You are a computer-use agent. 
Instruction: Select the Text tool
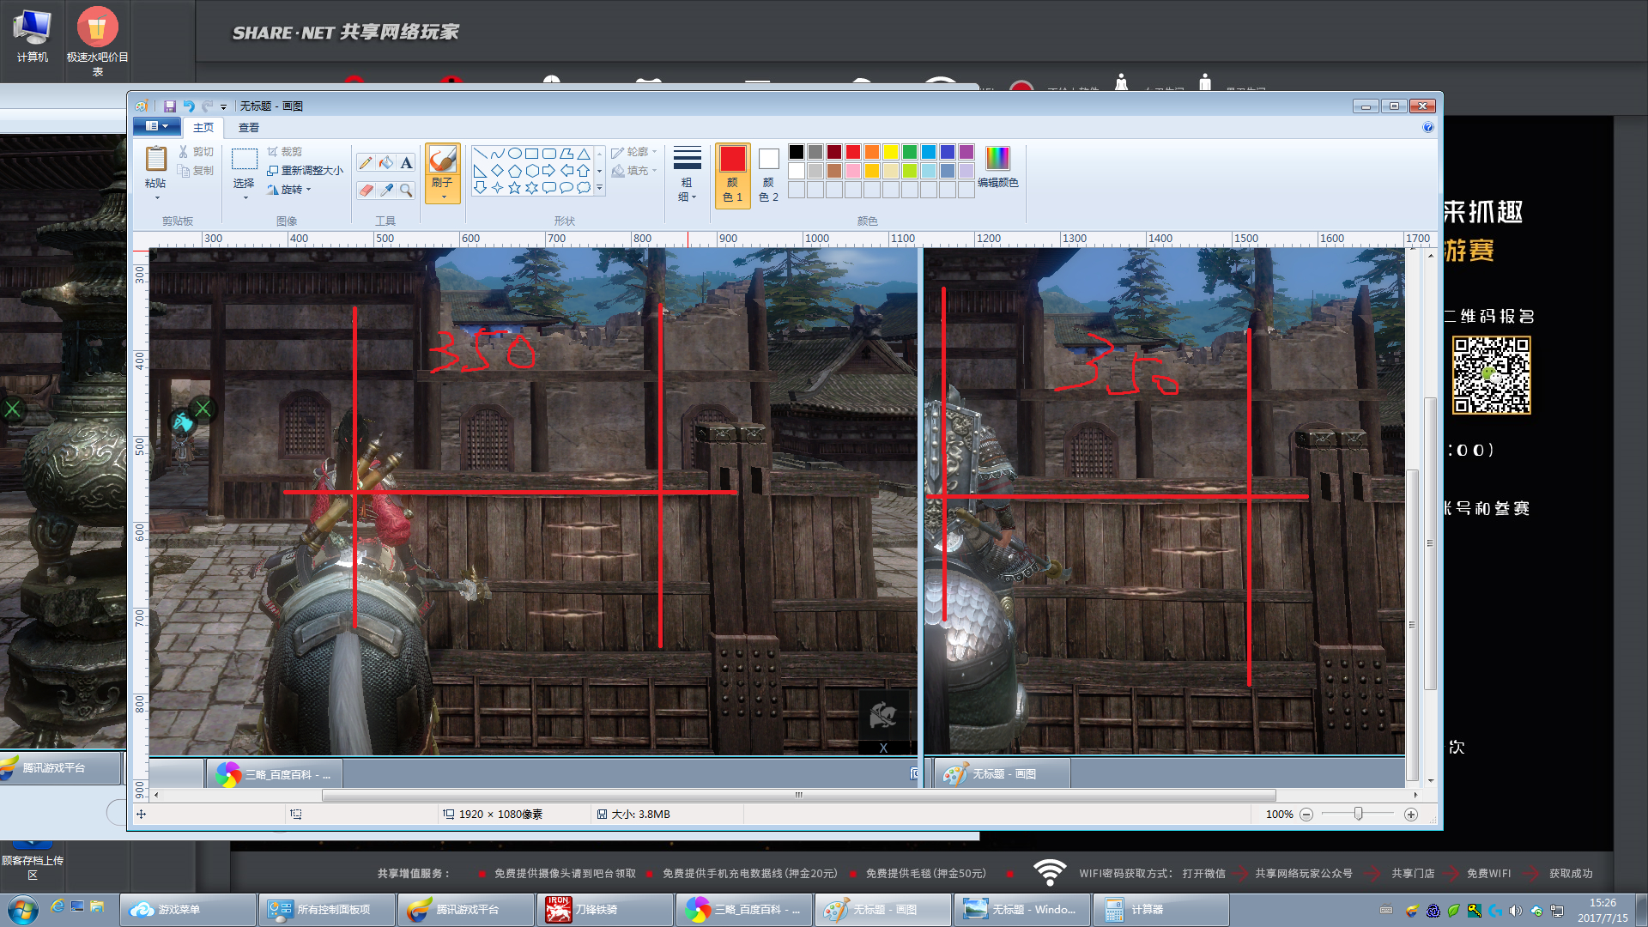[x=407, y=163]
